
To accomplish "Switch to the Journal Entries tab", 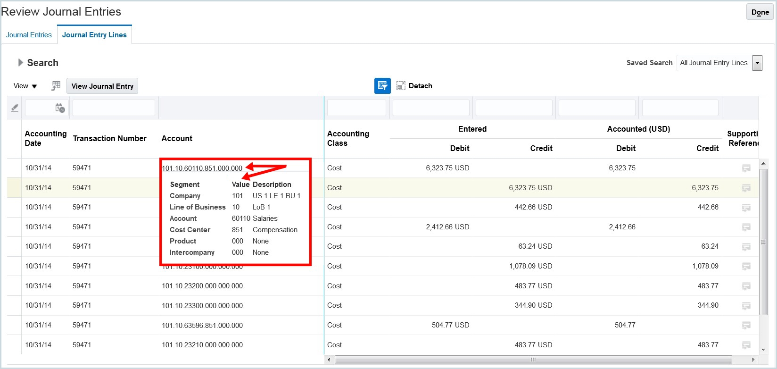I will click(29, 35).
